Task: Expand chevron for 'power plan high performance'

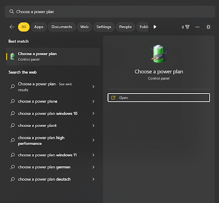Action: 93,140
